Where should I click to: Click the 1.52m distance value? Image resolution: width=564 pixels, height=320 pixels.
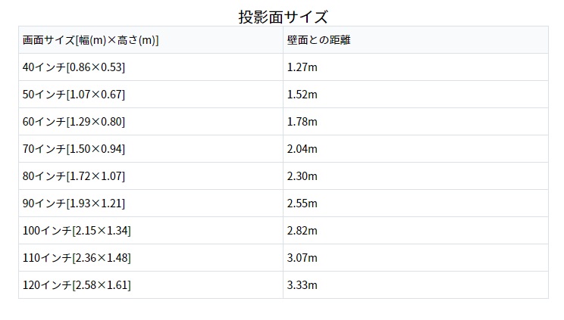click(x=302, y=95)
